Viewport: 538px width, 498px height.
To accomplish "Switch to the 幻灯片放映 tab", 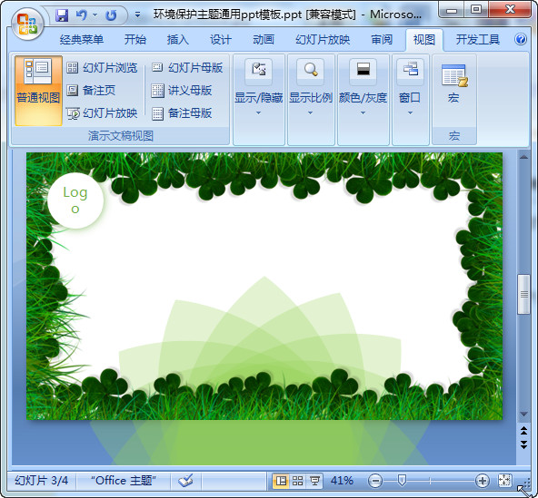I will [x=323, y=40].
